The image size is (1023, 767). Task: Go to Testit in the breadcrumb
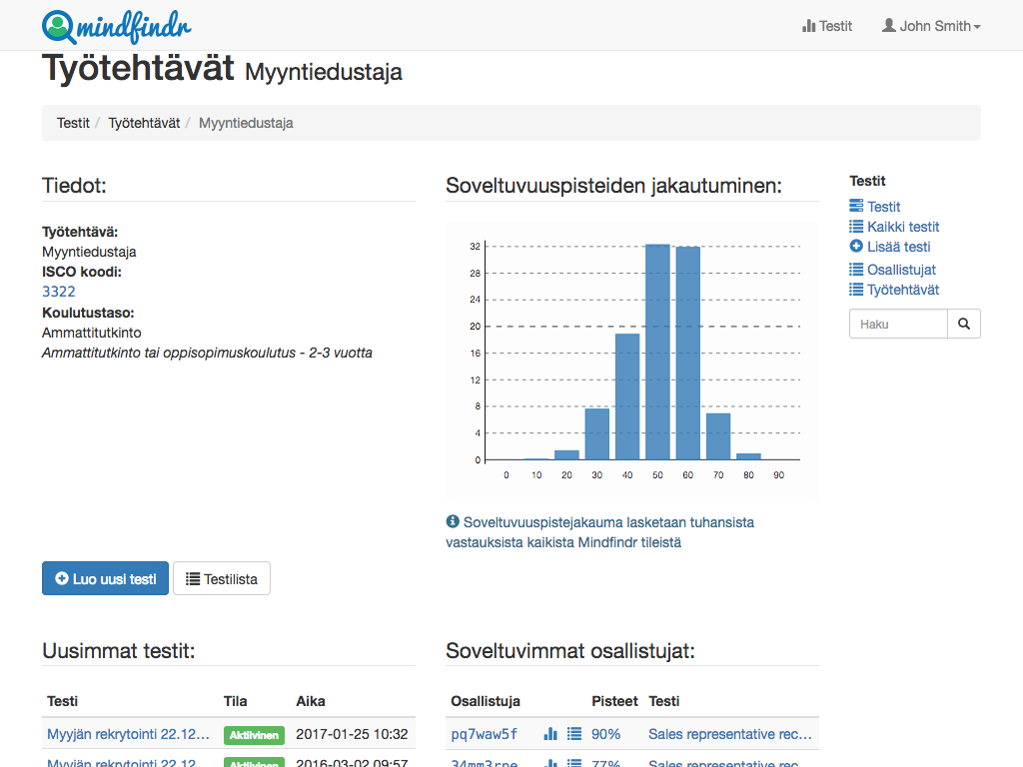coord(73,123)
